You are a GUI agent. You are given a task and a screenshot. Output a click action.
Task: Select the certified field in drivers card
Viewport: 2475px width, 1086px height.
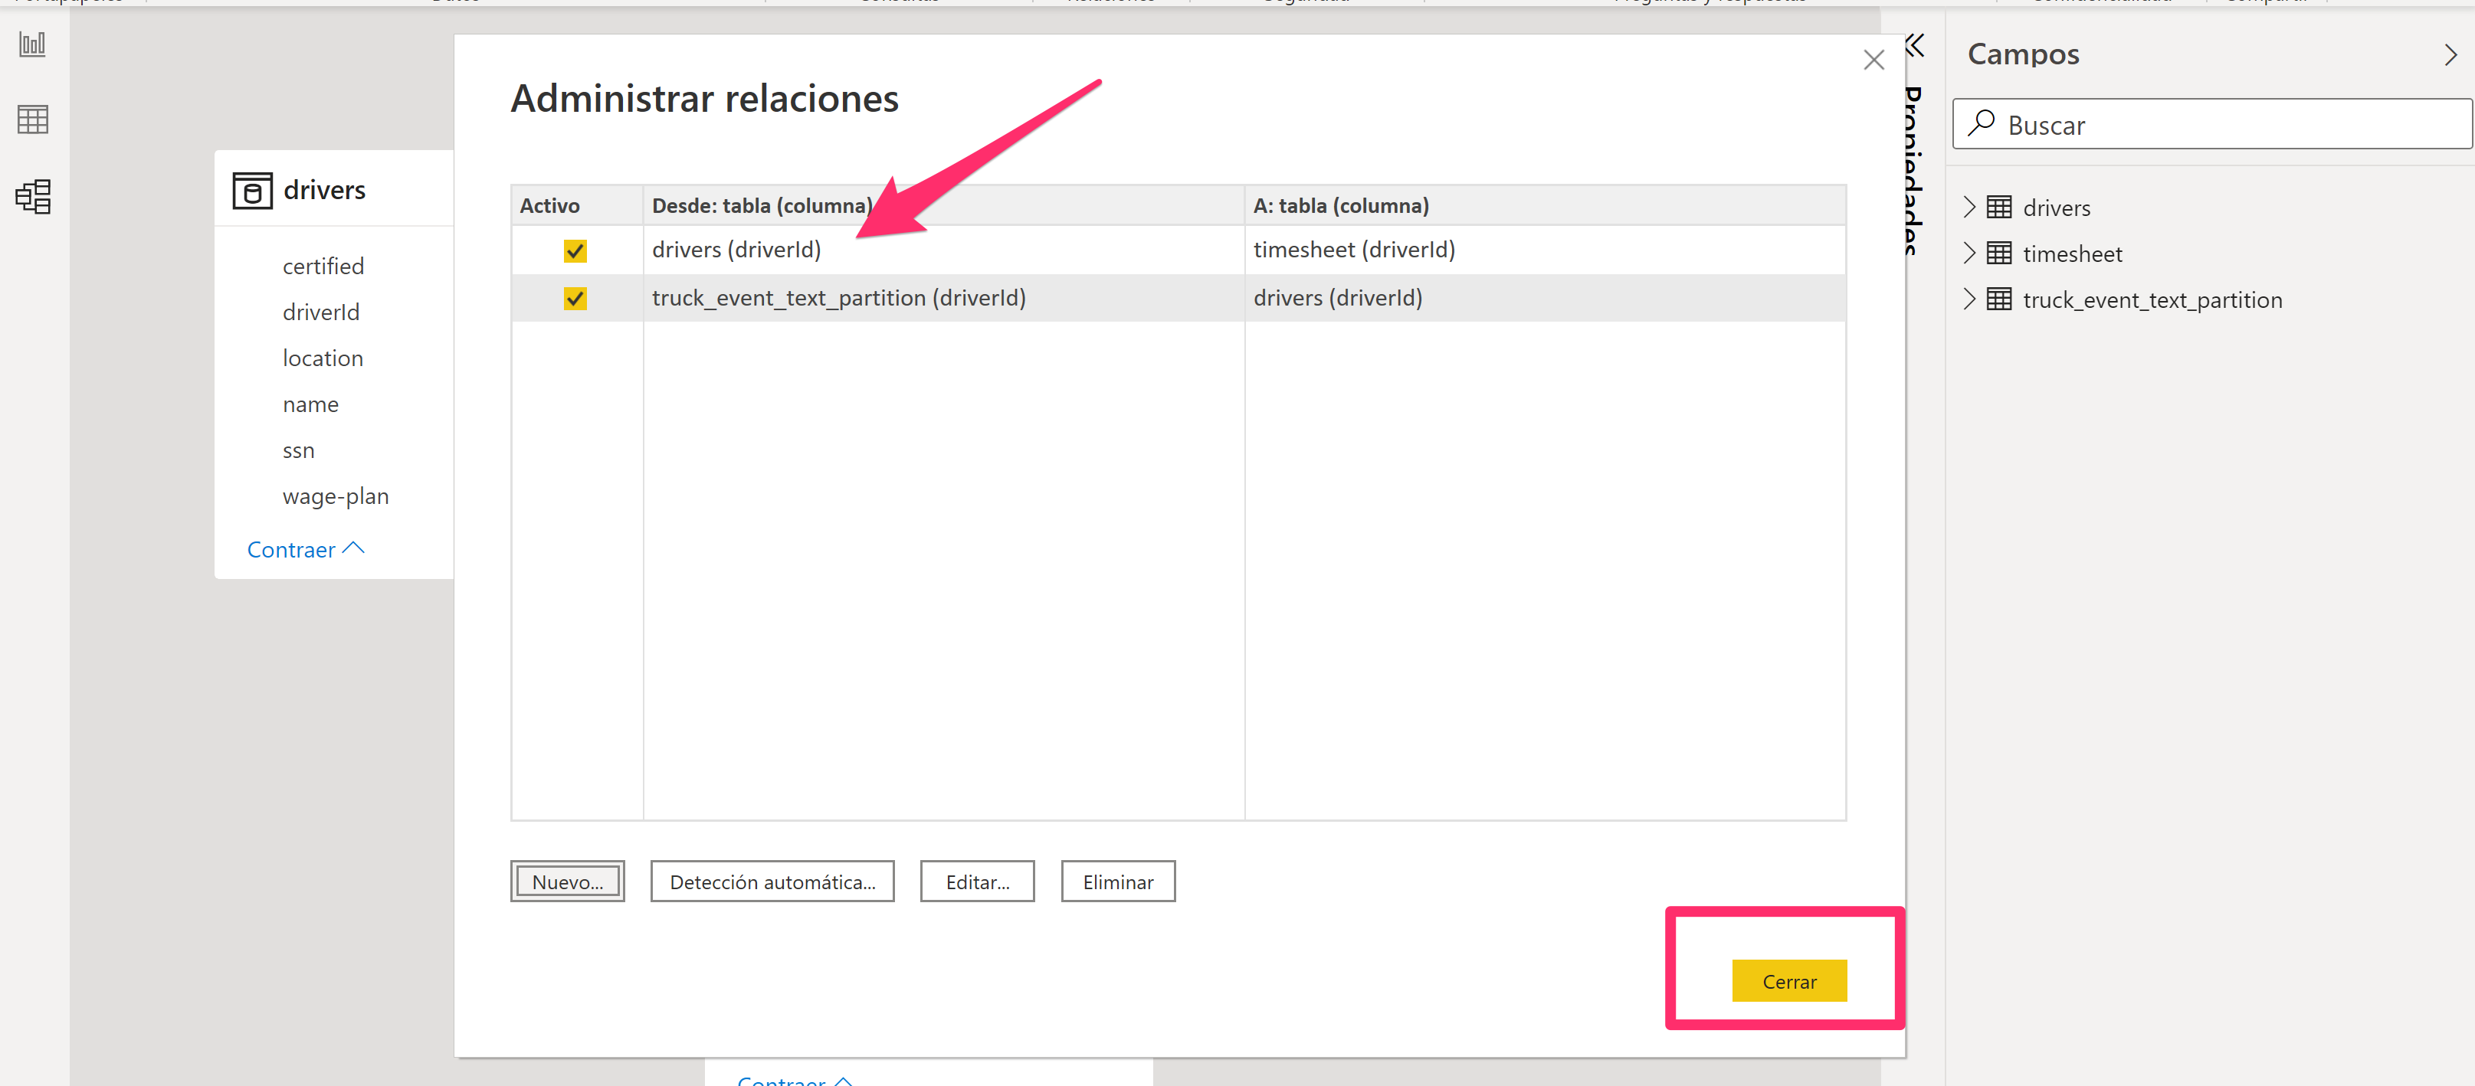click(x=323, y=266)
